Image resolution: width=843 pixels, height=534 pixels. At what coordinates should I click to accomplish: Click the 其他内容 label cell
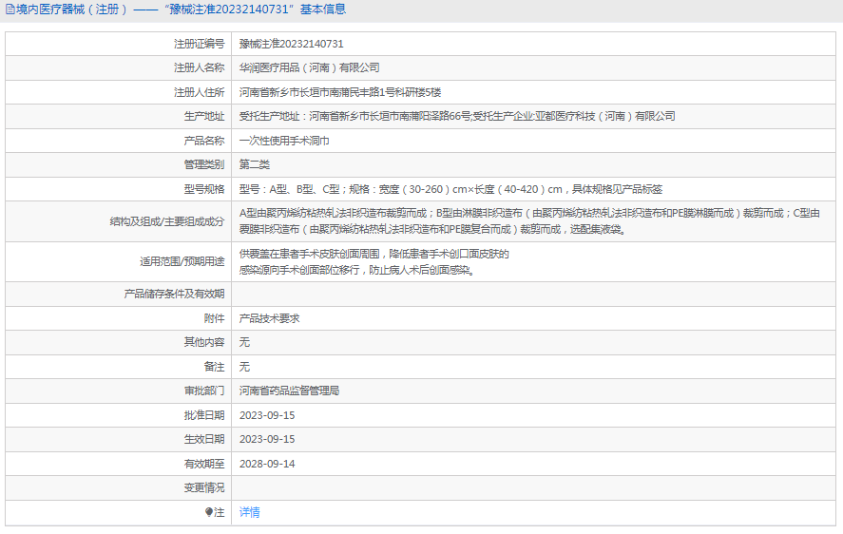tap(118, 342)
